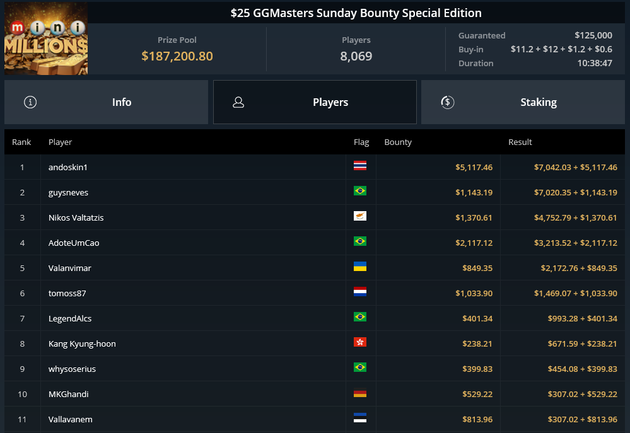The width and height of the screenshot is (630, 433).
Task: Sort by the Rank column header
Action: (x=21, y=142)
